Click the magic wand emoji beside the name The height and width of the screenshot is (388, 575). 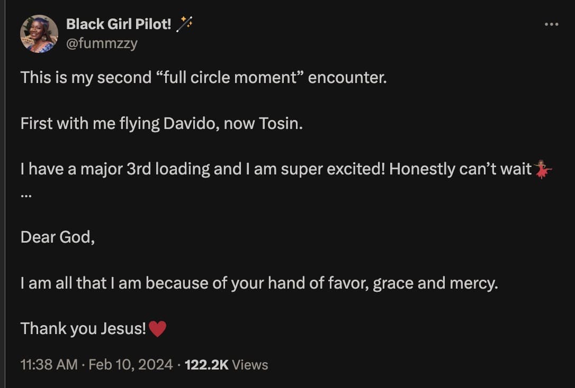[185, 24]
